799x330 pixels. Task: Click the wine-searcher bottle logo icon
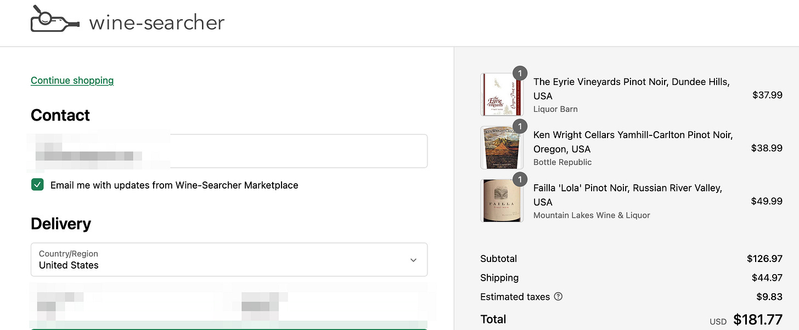[x=55, y=19]
